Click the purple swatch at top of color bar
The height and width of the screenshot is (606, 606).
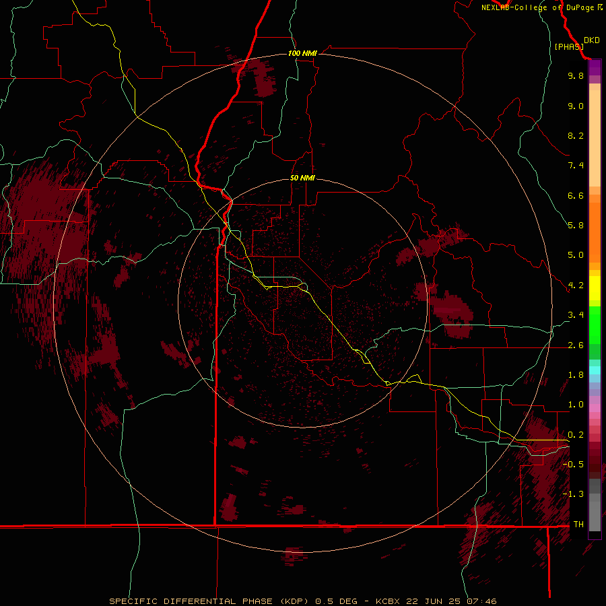click(595, 67)
